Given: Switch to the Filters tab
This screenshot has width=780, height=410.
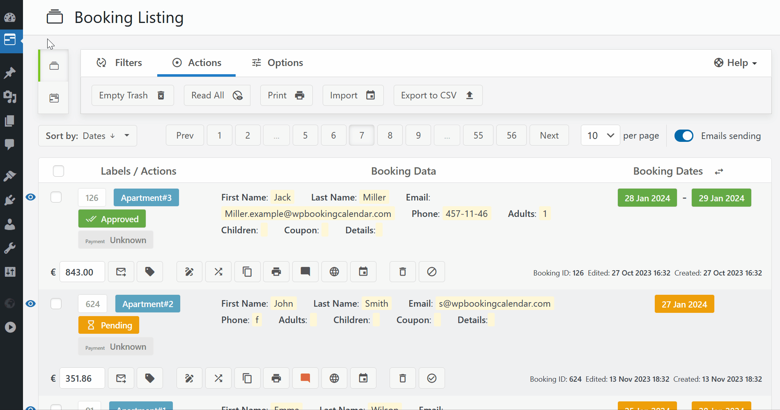Looking at the screenshot, I should [x=119, y=63].
